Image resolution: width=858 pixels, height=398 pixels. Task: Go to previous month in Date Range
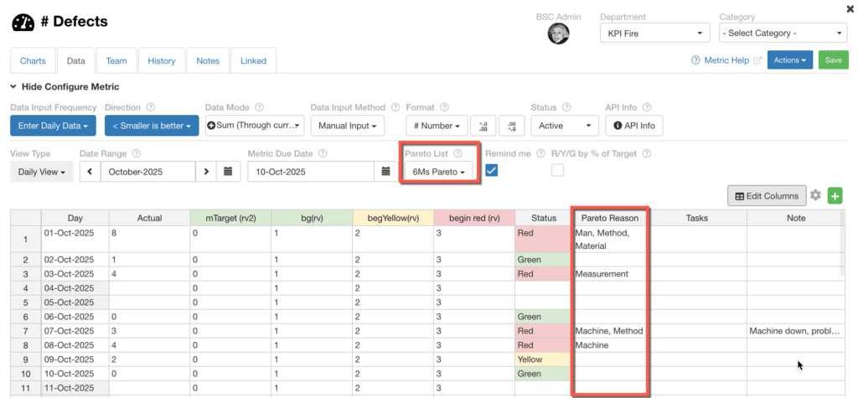[x=90, y=171]
